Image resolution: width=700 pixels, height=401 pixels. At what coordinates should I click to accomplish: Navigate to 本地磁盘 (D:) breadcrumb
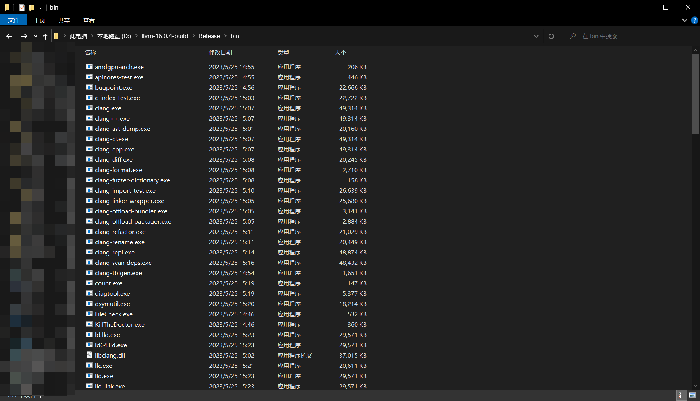tap(114, 36)
